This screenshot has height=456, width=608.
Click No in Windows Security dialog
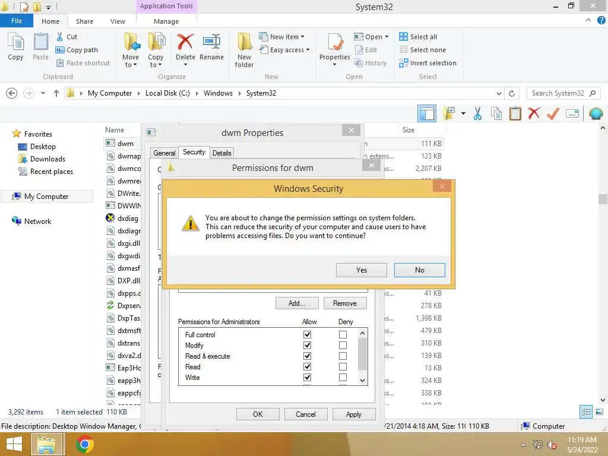tap(420, 270)
